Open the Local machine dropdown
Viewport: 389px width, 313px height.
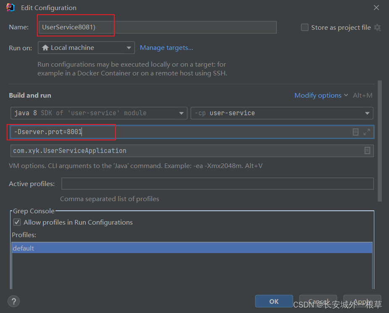pyautogui.click(x=86, y=47)
